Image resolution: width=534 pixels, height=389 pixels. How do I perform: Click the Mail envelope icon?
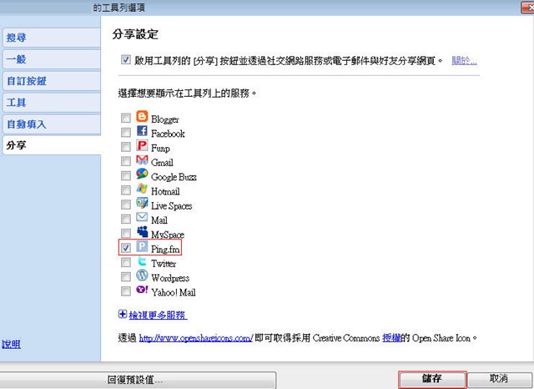[142, 217]
